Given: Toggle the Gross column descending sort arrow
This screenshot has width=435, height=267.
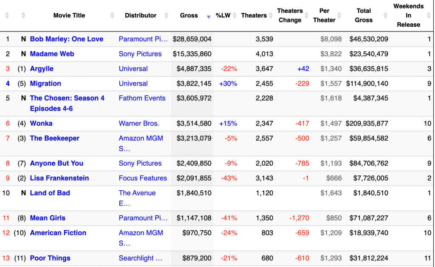Looking at the screenshot, I should point(209,17).
